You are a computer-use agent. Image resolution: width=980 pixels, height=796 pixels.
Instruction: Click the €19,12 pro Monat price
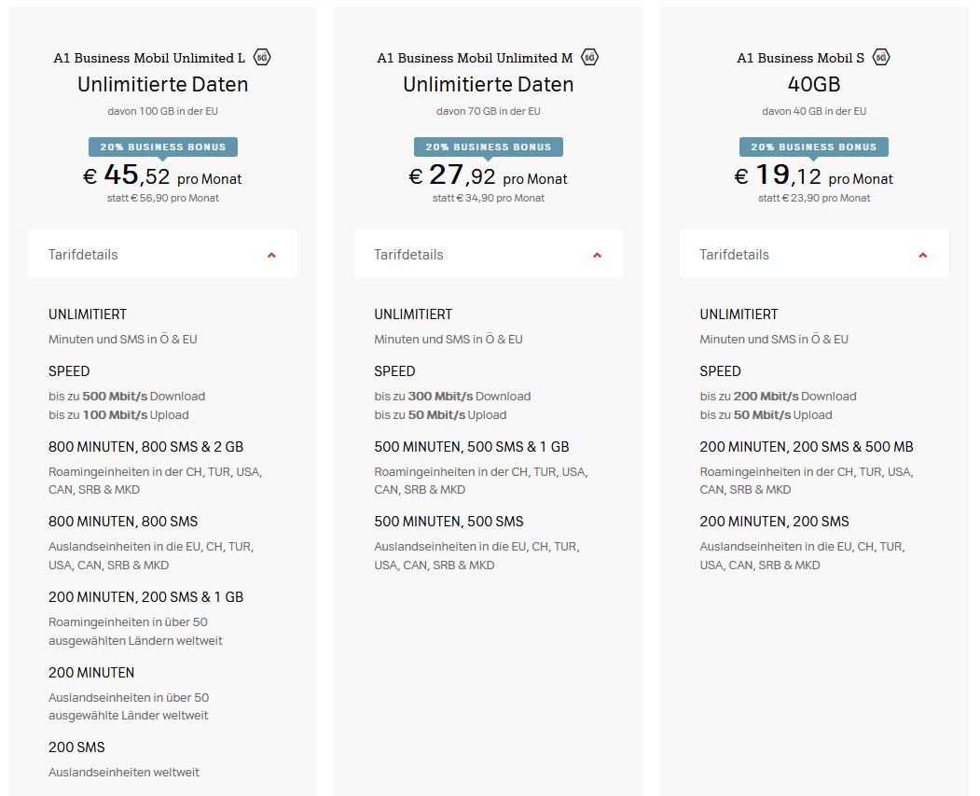point(814,175)
